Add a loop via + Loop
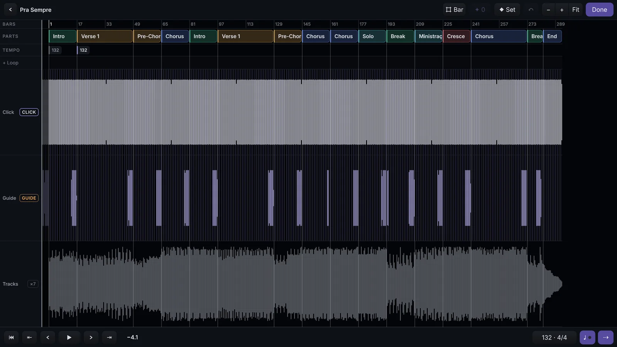 coord(10,63)
